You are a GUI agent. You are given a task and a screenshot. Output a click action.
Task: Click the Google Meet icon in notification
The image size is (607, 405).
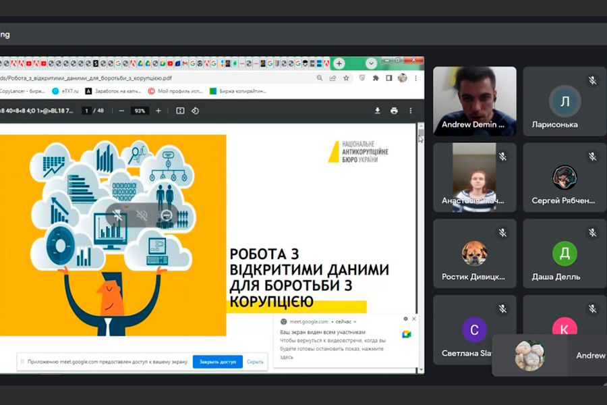tap(407, 334)
